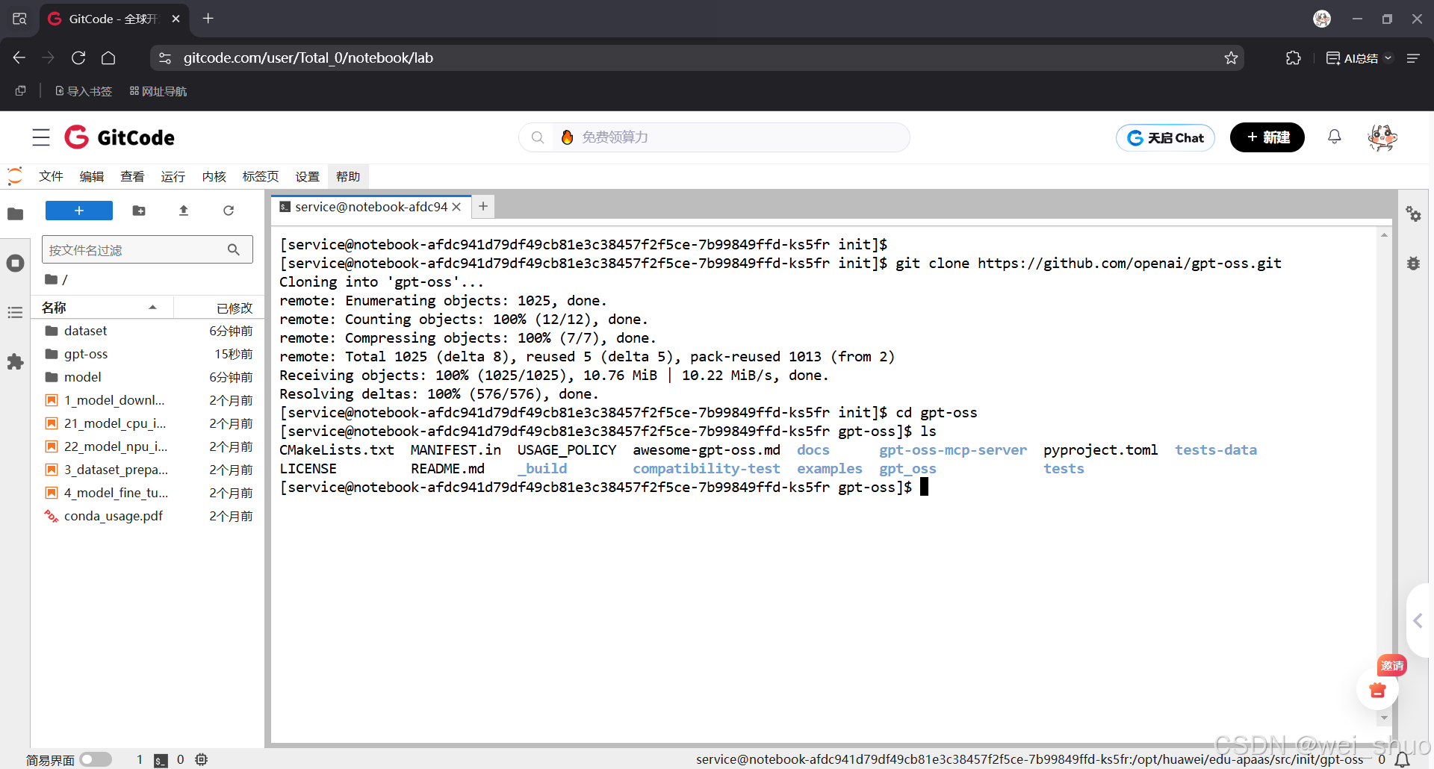
Task: Open the 运行 menu
Action: [173, 176]
